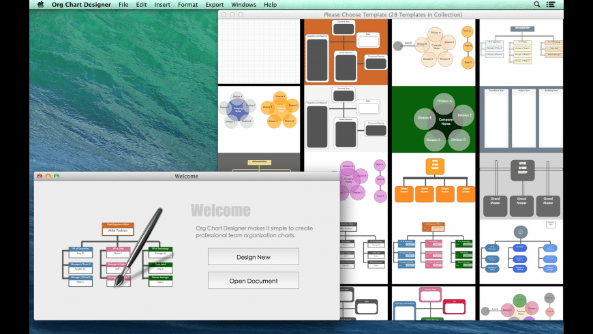Choose the orange background box layout template

click(346, 52)
